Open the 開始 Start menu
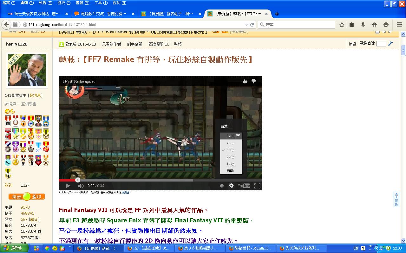The height and width of the screenshot is (253, 406). click(x=14, y=248)
